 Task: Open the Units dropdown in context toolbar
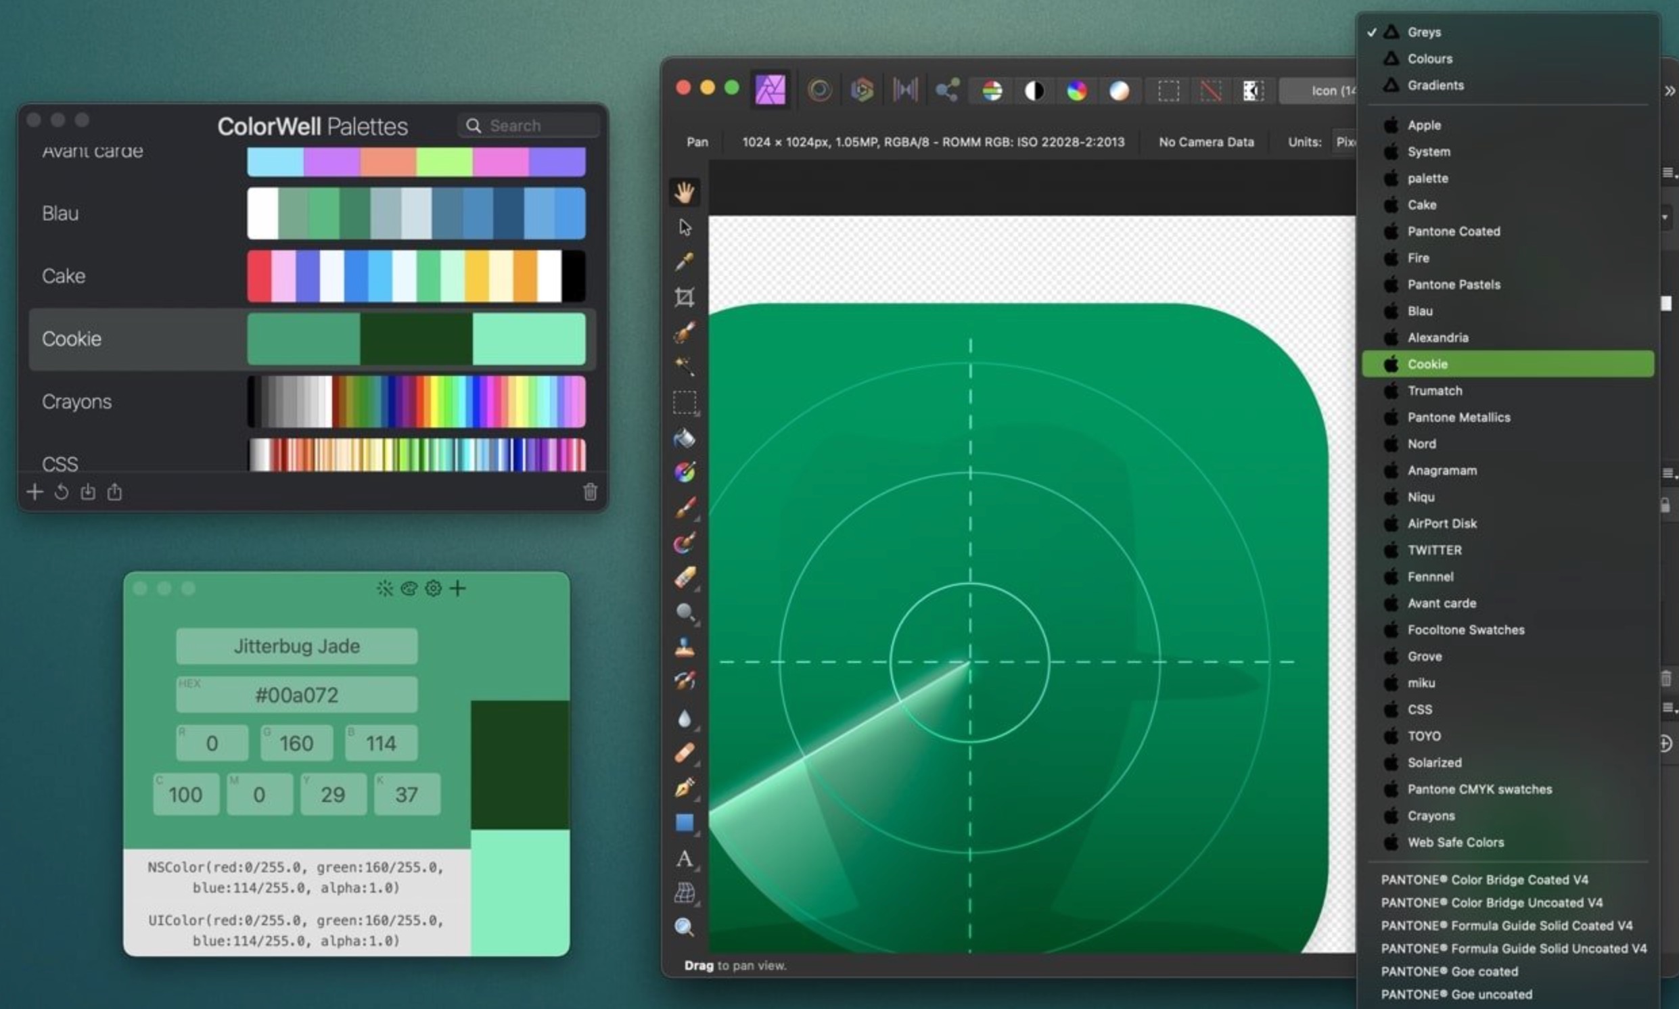pyautogui.click(x=1345, y=142)
